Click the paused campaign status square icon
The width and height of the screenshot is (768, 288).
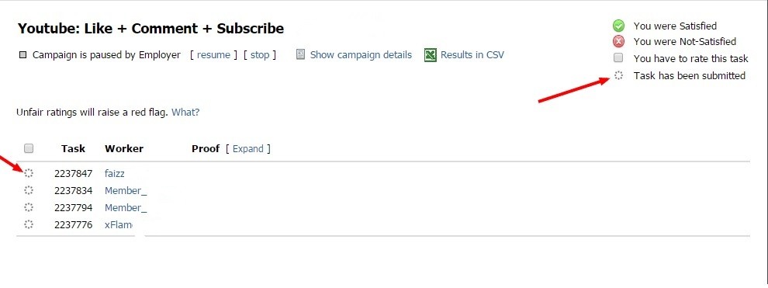[x=22, y=55]
